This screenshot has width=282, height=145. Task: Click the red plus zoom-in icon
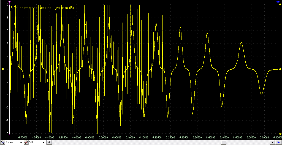point(26,142)
